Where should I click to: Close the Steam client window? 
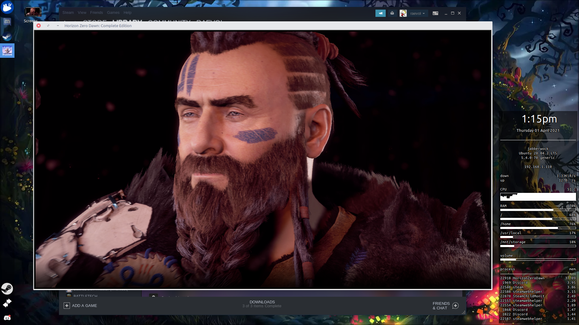(x=459, y=13)
